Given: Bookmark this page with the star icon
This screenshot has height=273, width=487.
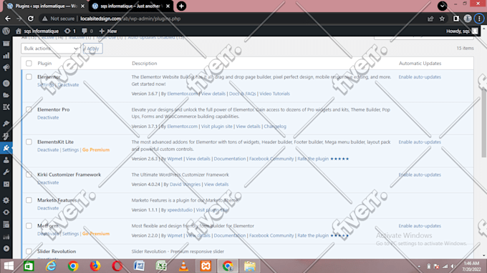Looking at the screenshot, I should click(442, 19).
